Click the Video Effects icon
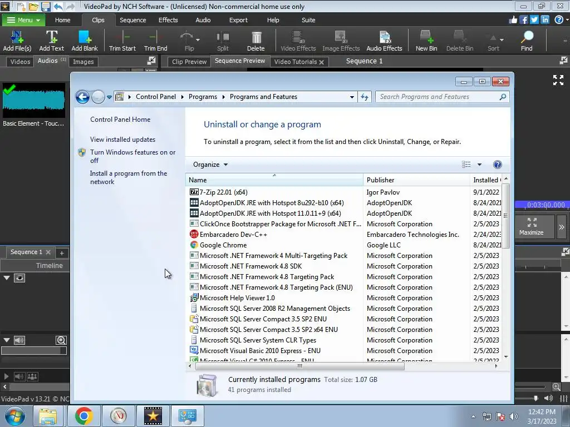 click(x=298, y=41)
